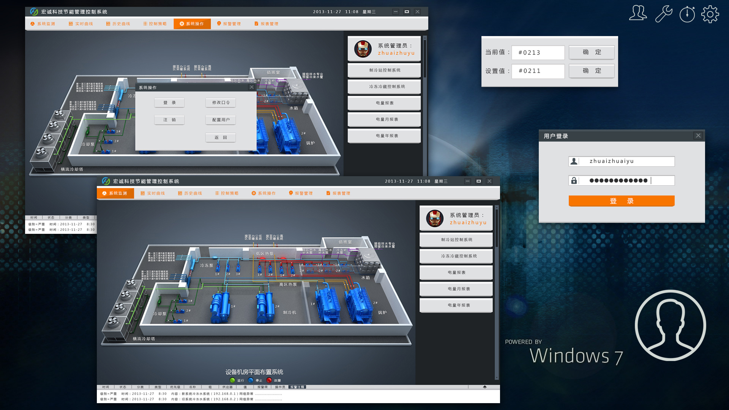Click the users icon at top right
Viewport: 729px width, 410px height.
(x=638, y=13)
